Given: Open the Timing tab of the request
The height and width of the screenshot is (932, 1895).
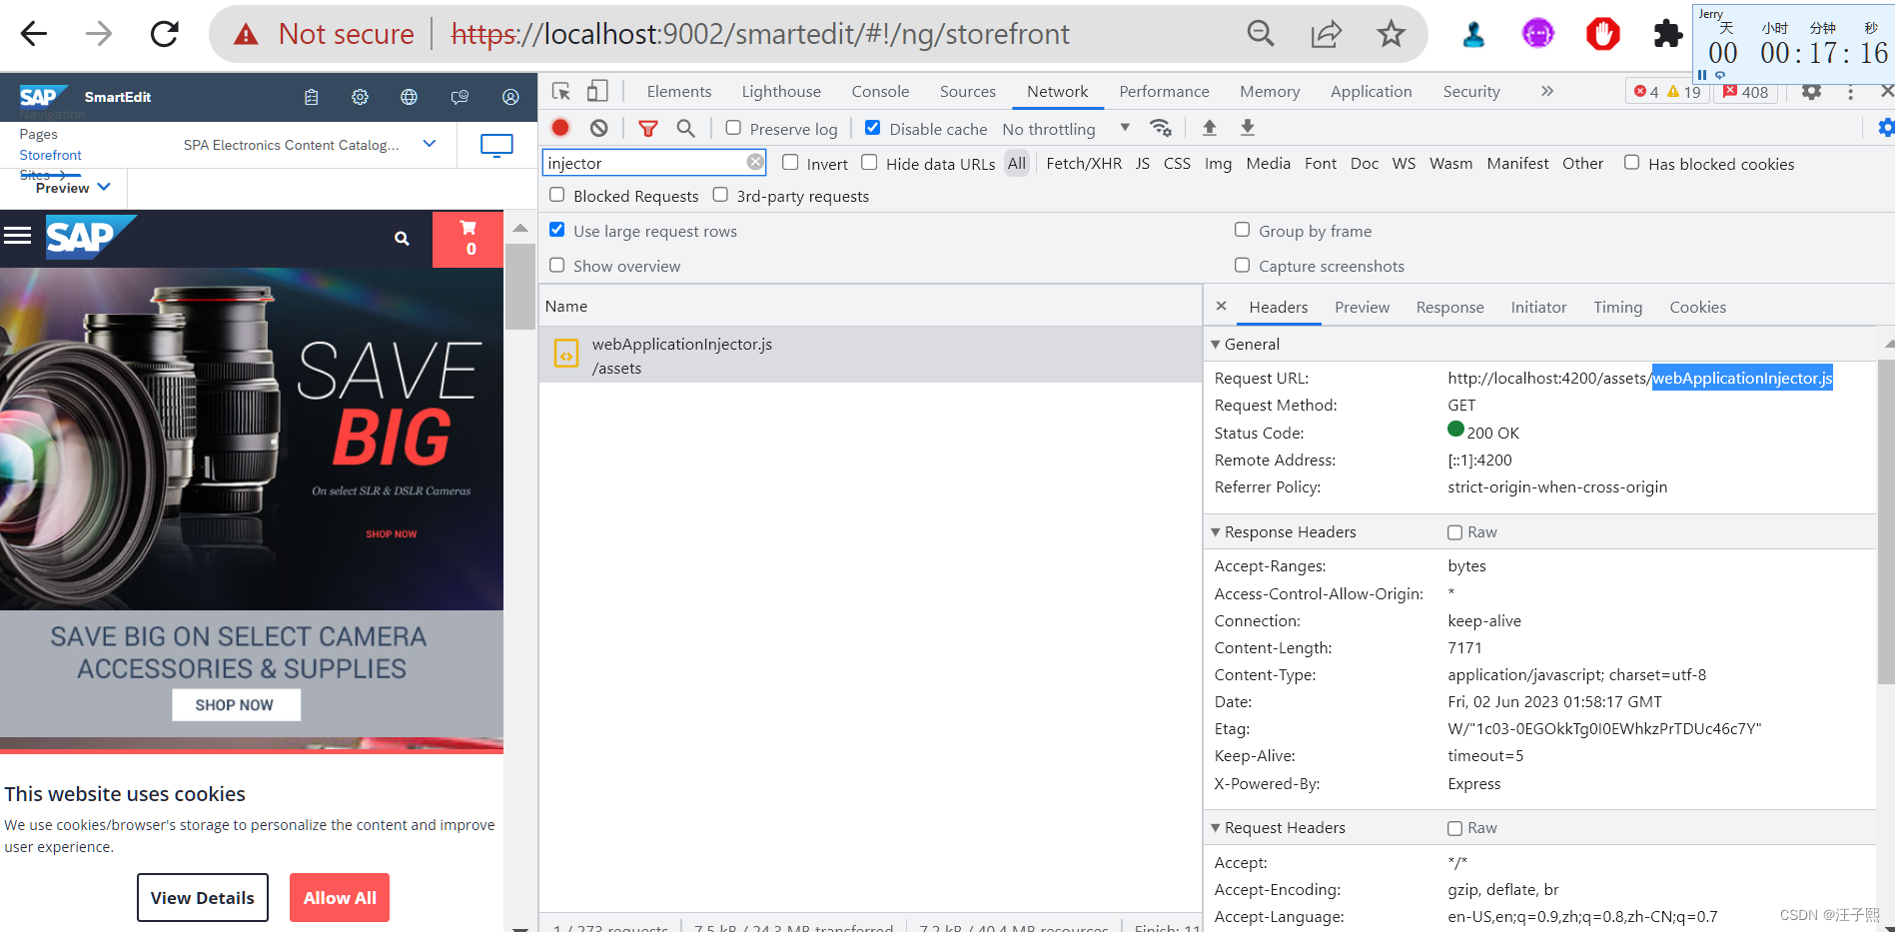Looking at the screenshot, I should 1617,307.
